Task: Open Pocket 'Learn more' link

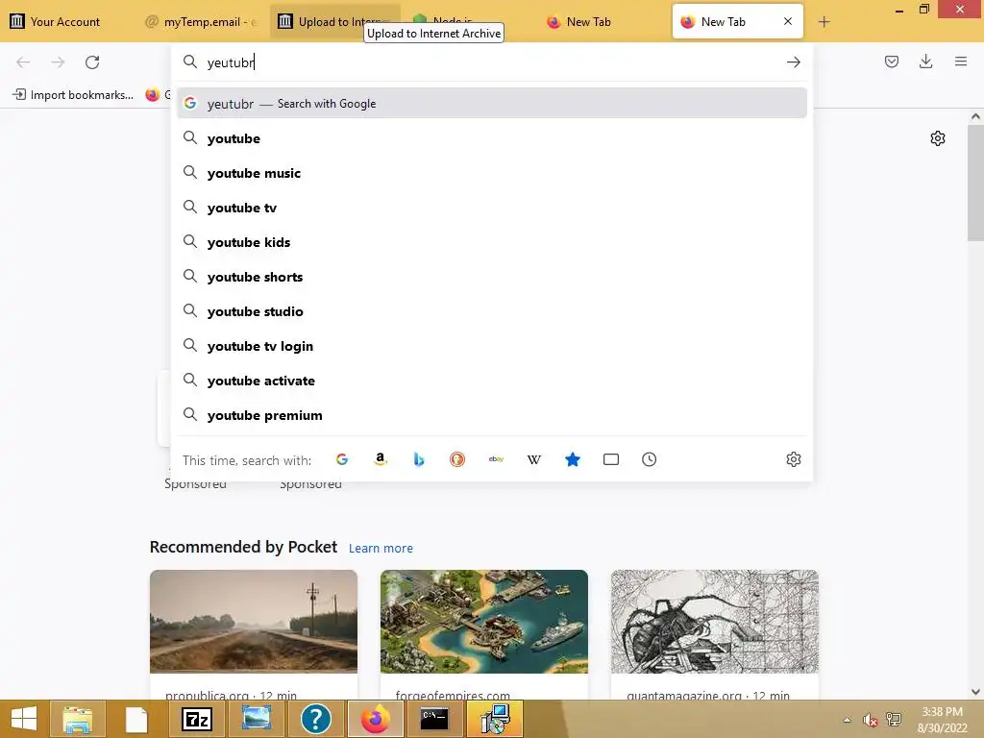Action: (381, 548)
